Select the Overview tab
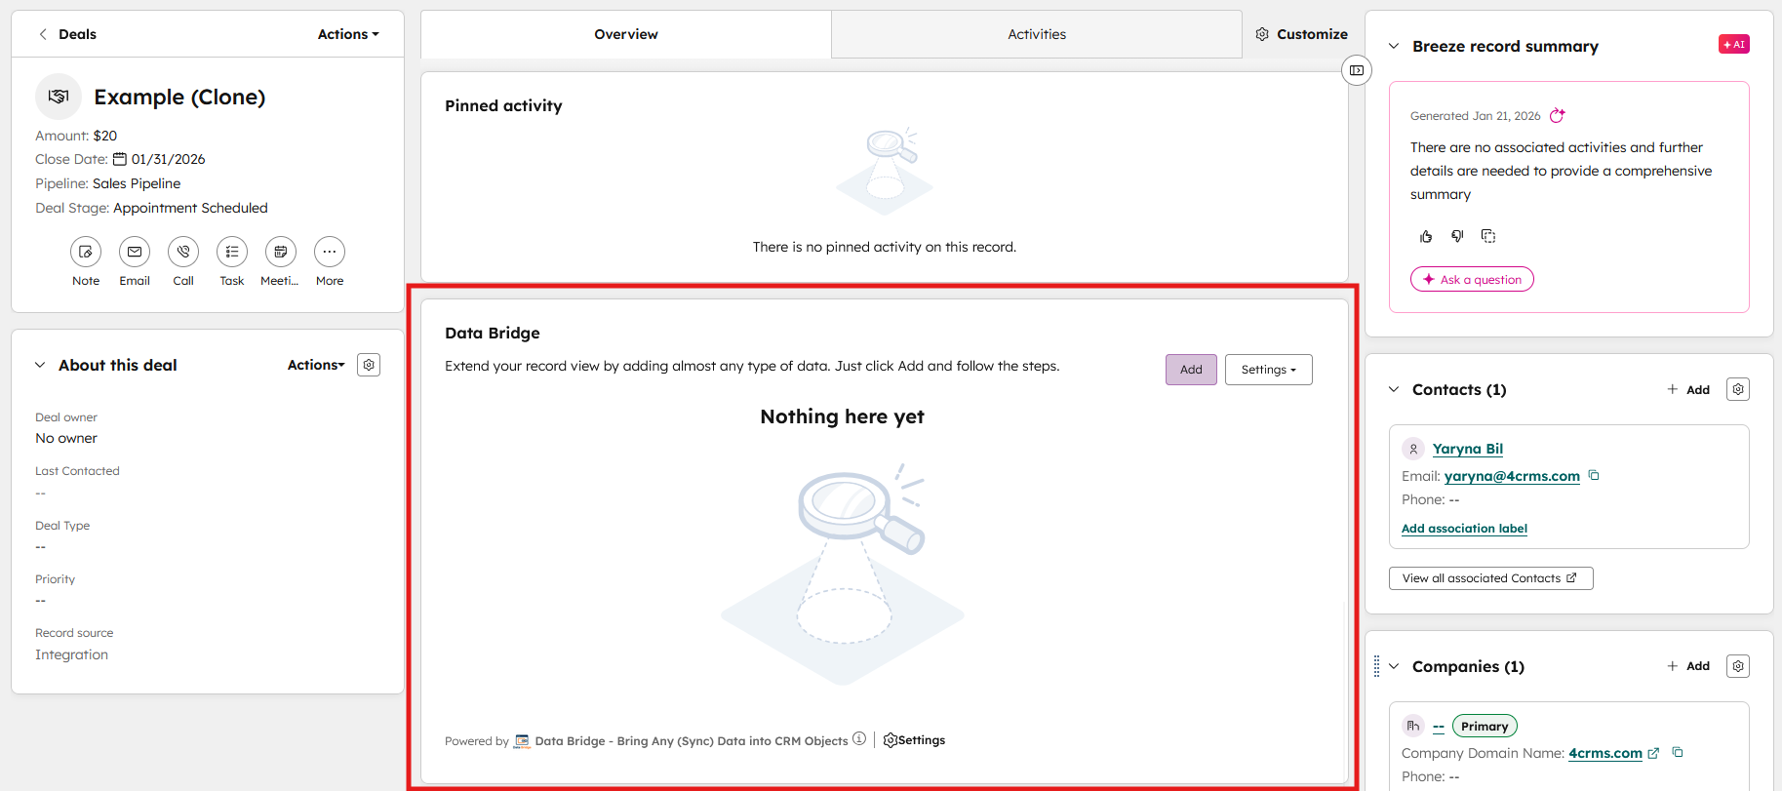The image size is (1782, 791). 625,34
